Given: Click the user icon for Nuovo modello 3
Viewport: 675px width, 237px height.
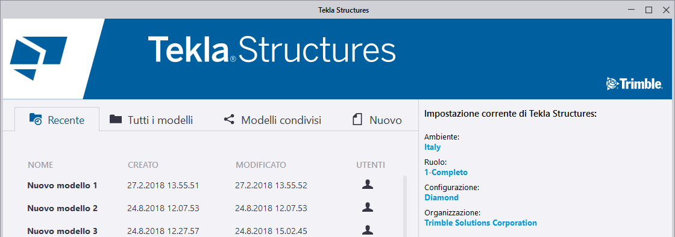Looking at the screenshot, I should (x=367, y=230).
